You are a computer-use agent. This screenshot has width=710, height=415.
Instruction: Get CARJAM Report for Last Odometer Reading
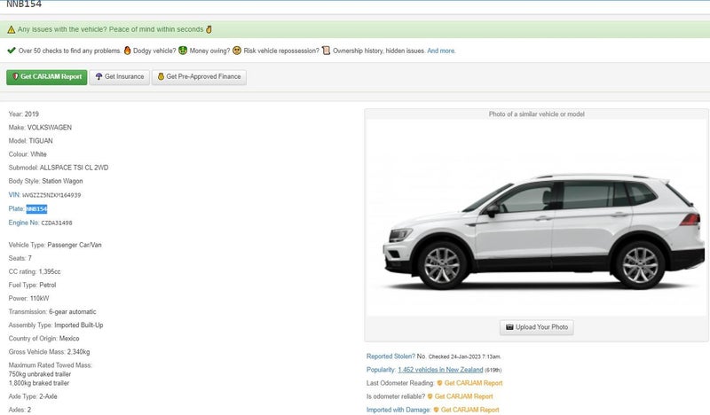(x=473, y=383)
